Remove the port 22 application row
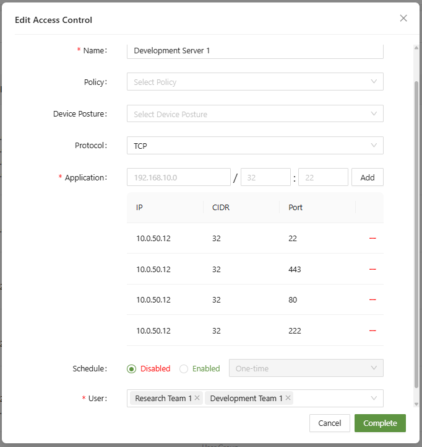The width and height of the screenshot is (422, 447). pyautogui.click(x=372, y=239)
